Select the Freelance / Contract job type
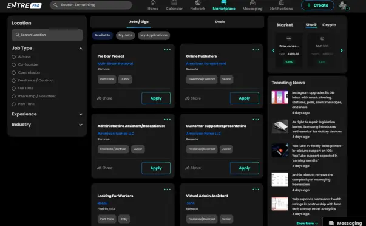Viewport: 366px width, 226px height. pos(14,81)
